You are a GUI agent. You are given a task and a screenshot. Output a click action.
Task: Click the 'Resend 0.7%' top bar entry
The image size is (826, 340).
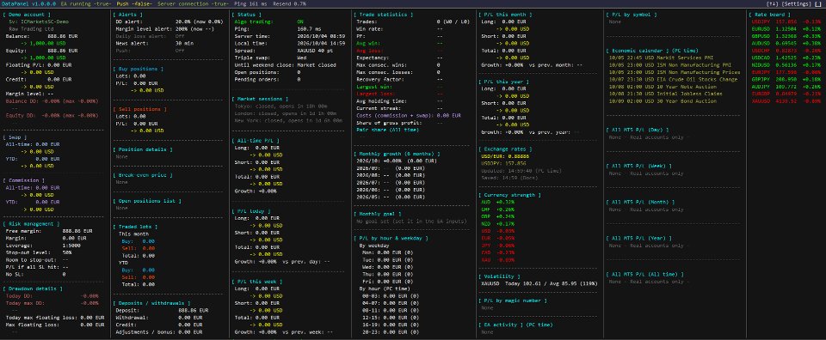(x=290, y=3)
